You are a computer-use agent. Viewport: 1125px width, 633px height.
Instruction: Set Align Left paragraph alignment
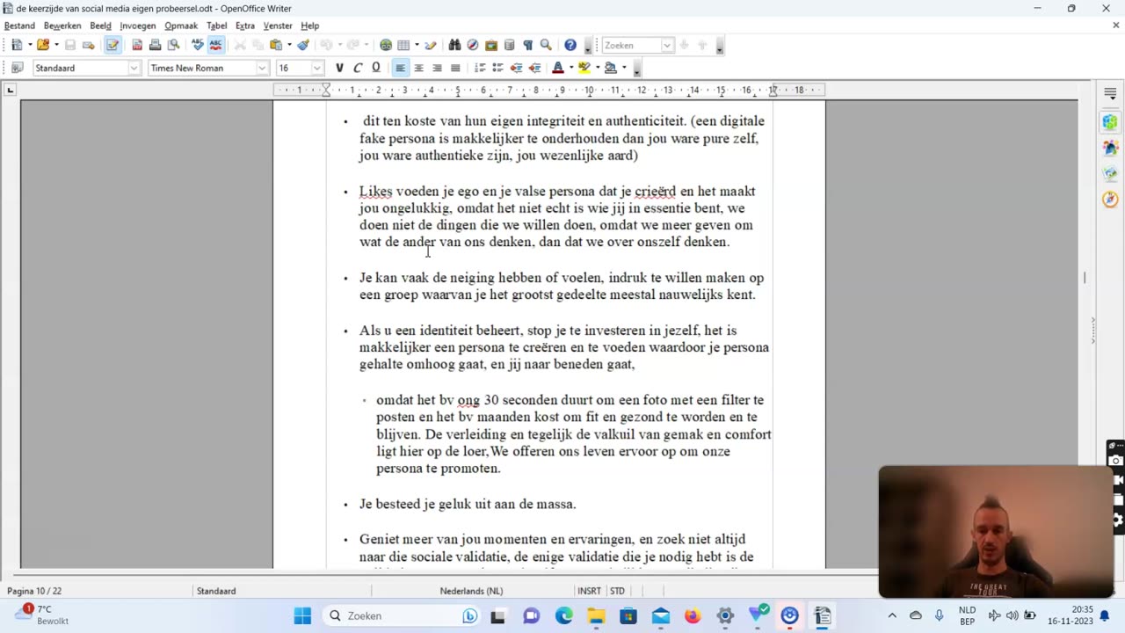pos(401,68)
